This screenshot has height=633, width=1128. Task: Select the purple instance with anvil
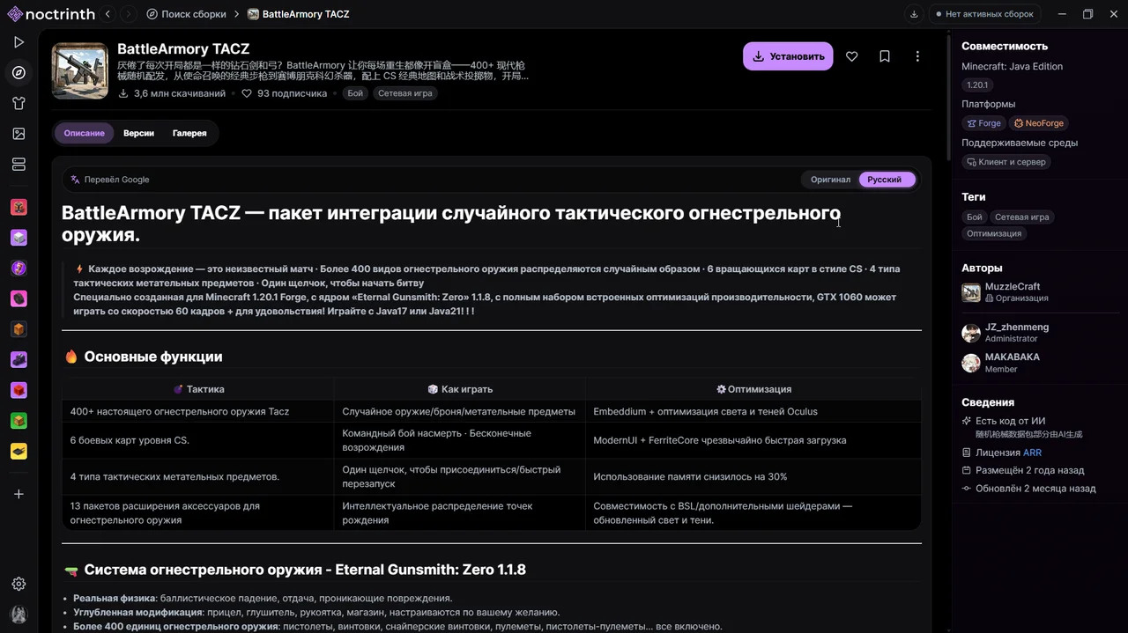(19, 360)
